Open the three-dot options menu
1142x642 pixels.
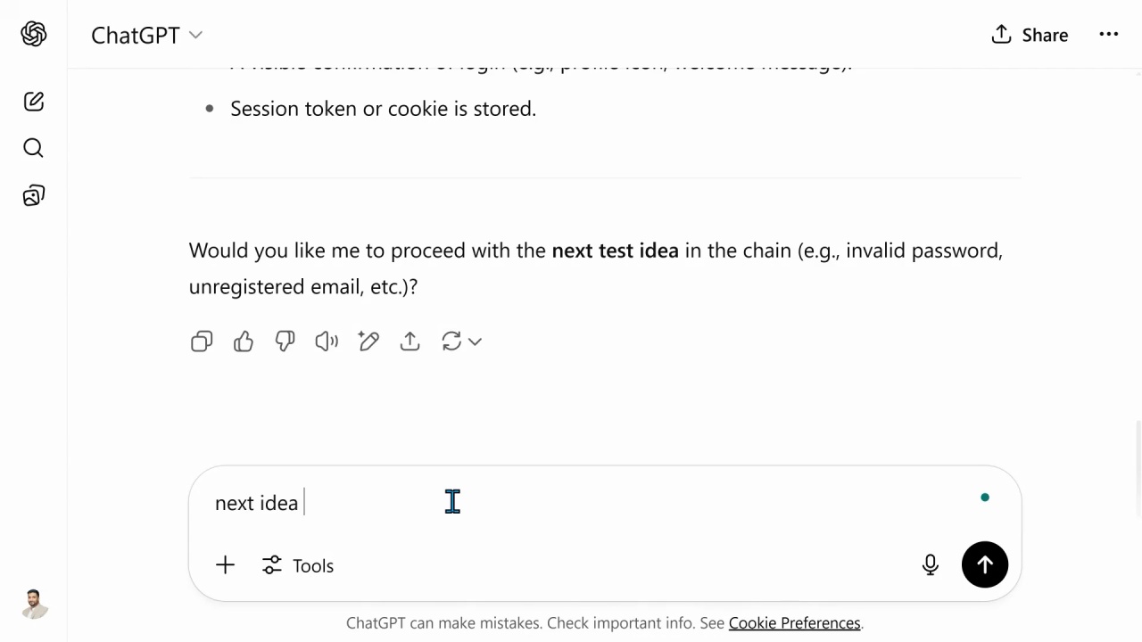[1109, 34]
